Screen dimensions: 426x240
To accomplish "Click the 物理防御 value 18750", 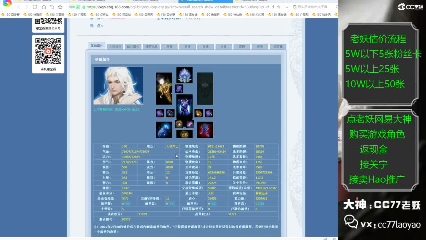I will coord(260,146).
